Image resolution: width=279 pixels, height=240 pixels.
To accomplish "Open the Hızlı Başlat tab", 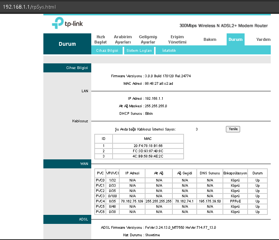I will 101,39.
